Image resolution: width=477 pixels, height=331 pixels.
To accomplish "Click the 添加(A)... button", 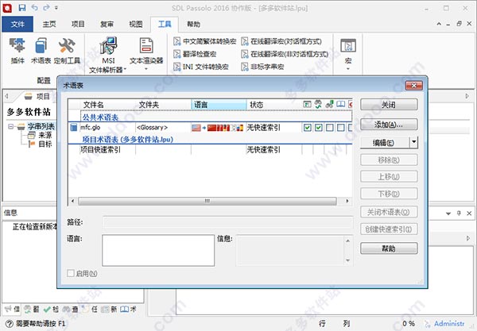I will pyautogui.click(x=389, y=124).
